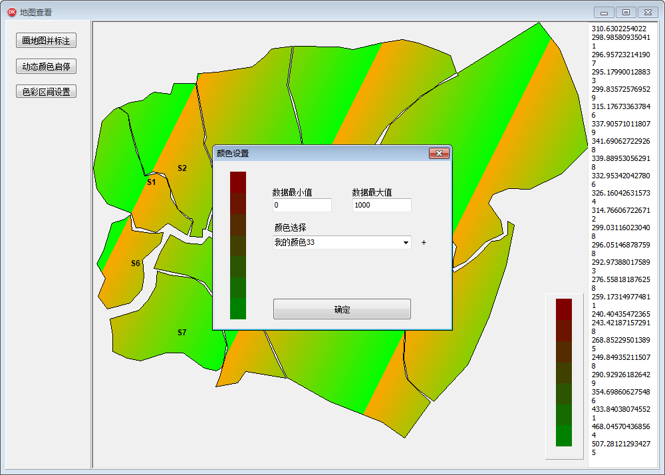Click the 数据最小值 label
This screenshot has height=475, width=665.
[292, 192]
